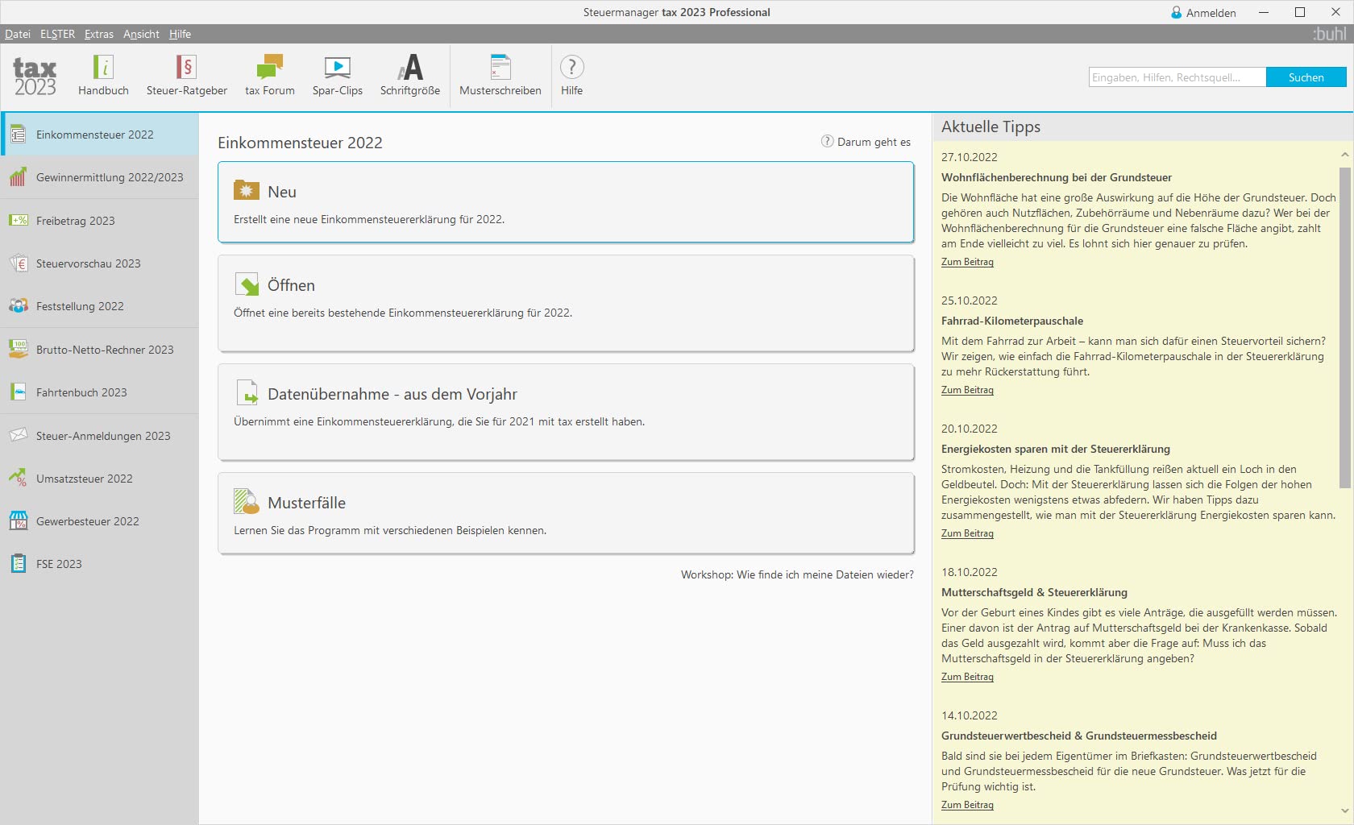Click the Neu folder star icon
The width and height of the screenshot is (1354, 825).
(x=246, y=190)
